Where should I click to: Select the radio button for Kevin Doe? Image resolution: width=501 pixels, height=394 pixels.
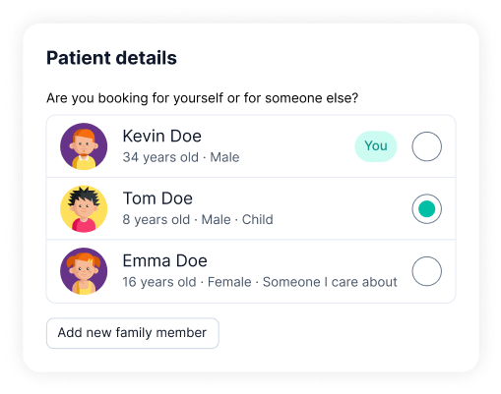click(x=426, y=146)
